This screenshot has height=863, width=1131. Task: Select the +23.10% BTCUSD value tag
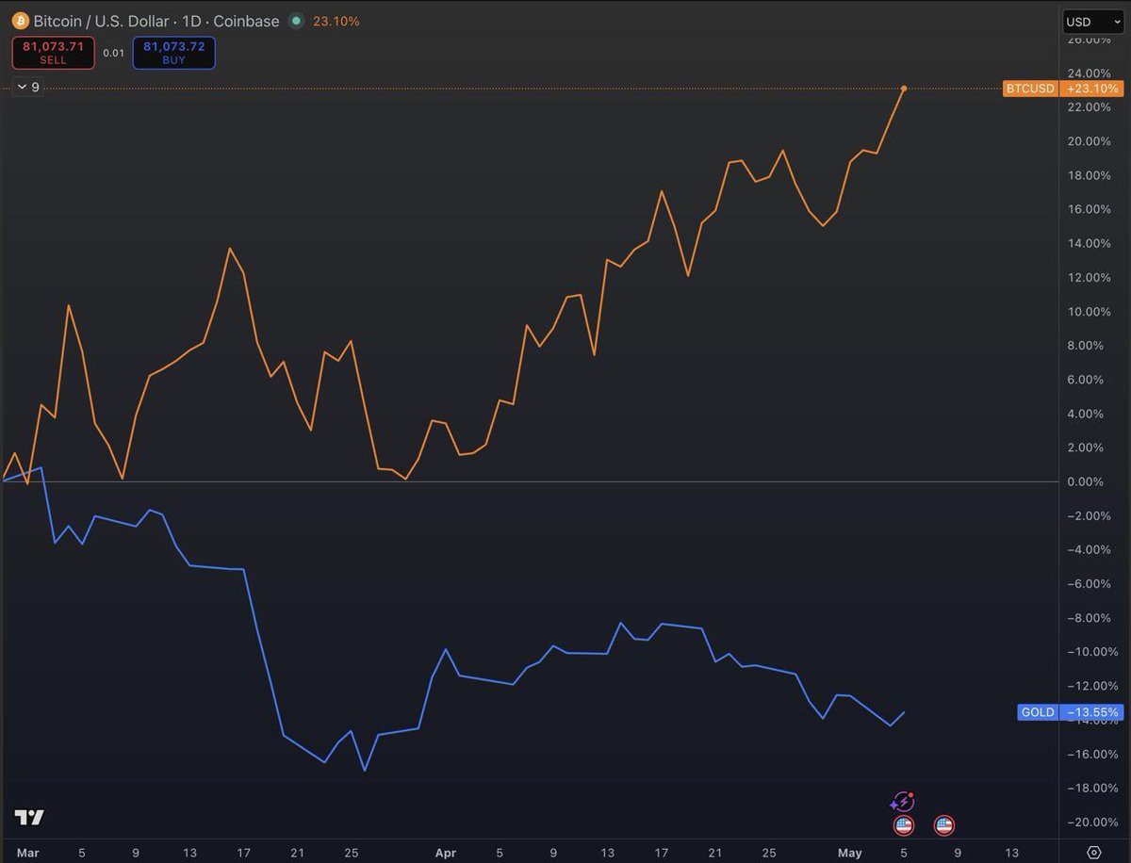(1092, 89)
